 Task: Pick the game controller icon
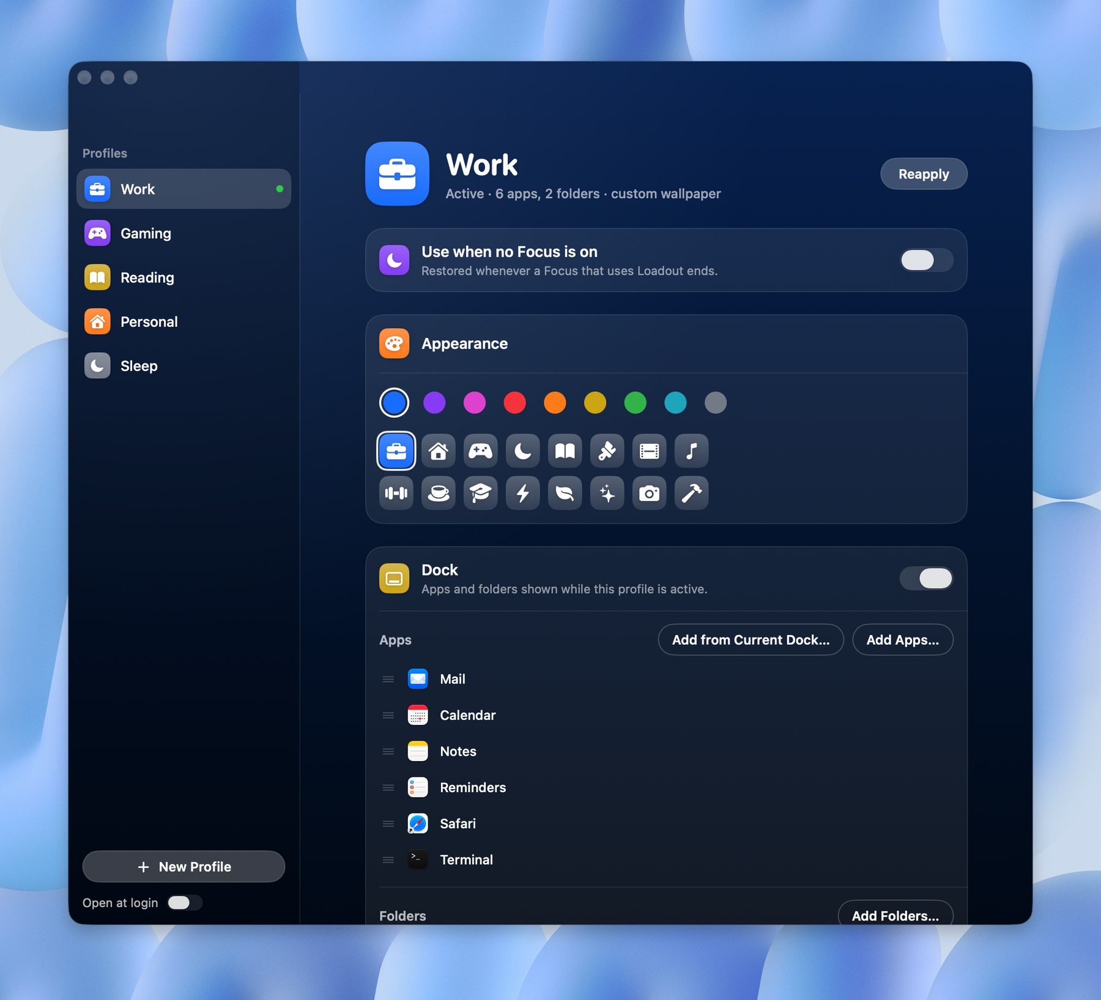[481, 451]
